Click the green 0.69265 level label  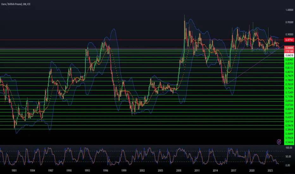click(289, 101)
